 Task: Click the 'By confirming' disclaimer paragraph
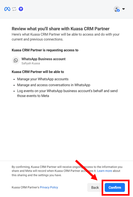67,171
